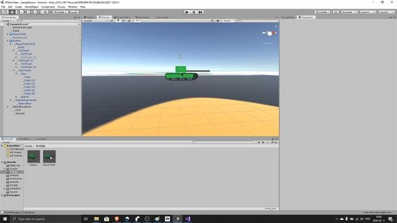This screenshot has width=397, height=223.
Task: Select the Scale tool in toolbar
Action: (25, 12)
